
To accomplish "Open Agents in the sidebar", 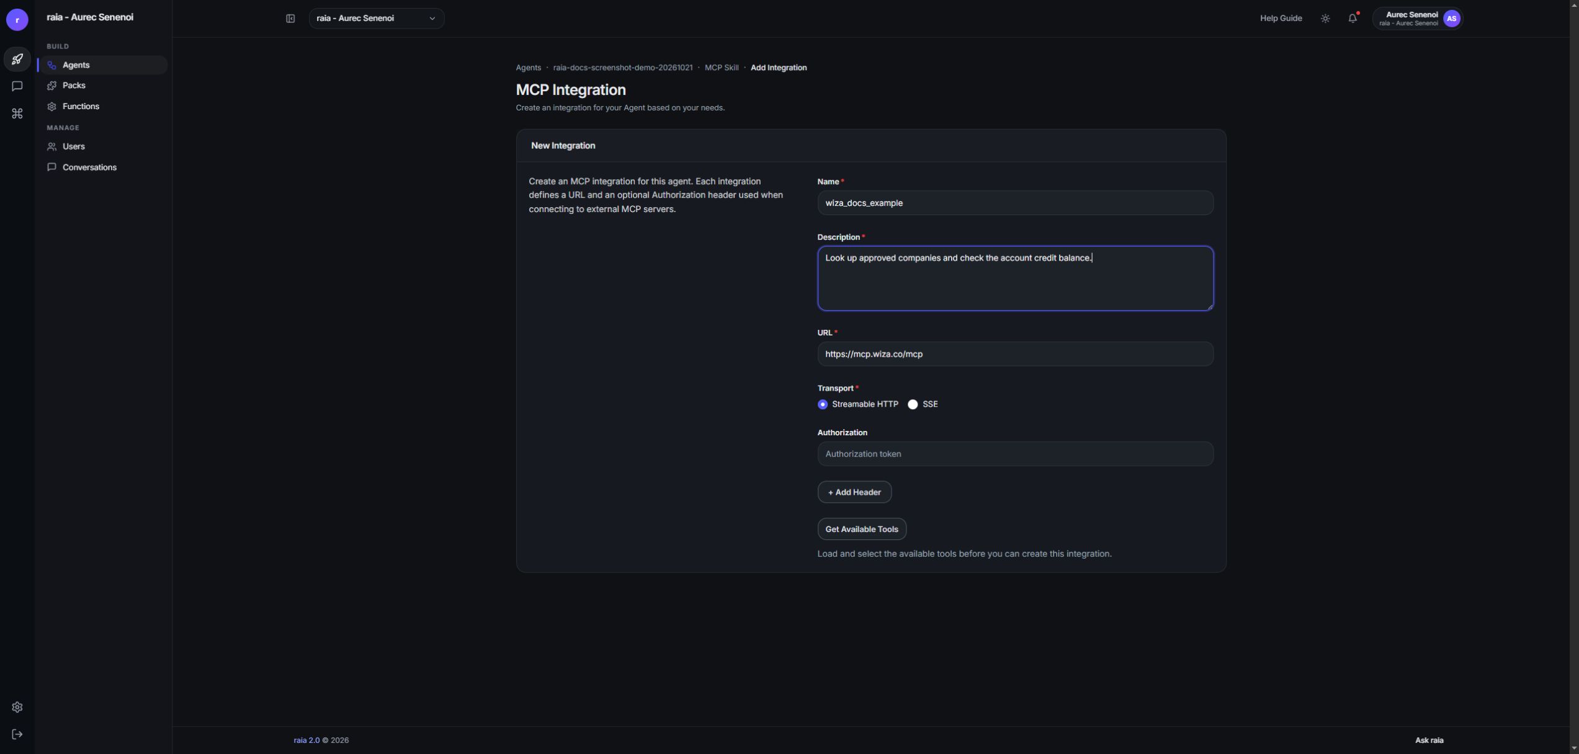I will coord(102,65).
